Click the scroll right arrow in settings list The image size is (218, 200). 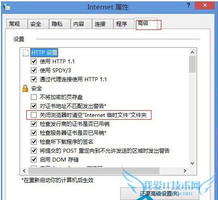click(185, 171)
